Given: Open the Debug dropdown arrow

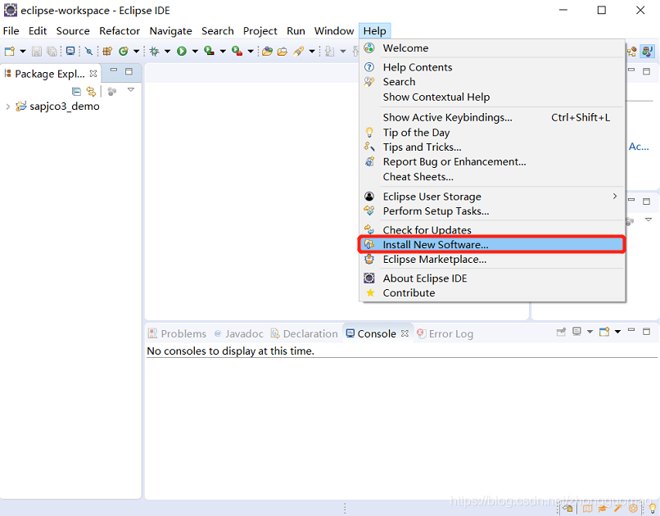Looking at the screenshot, I should point(167,52).
